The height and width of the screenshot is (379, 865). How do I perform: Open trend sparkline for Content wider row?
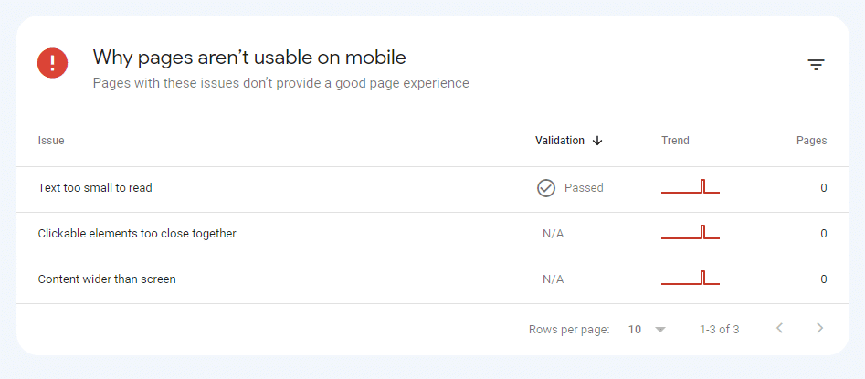[691, 279]
